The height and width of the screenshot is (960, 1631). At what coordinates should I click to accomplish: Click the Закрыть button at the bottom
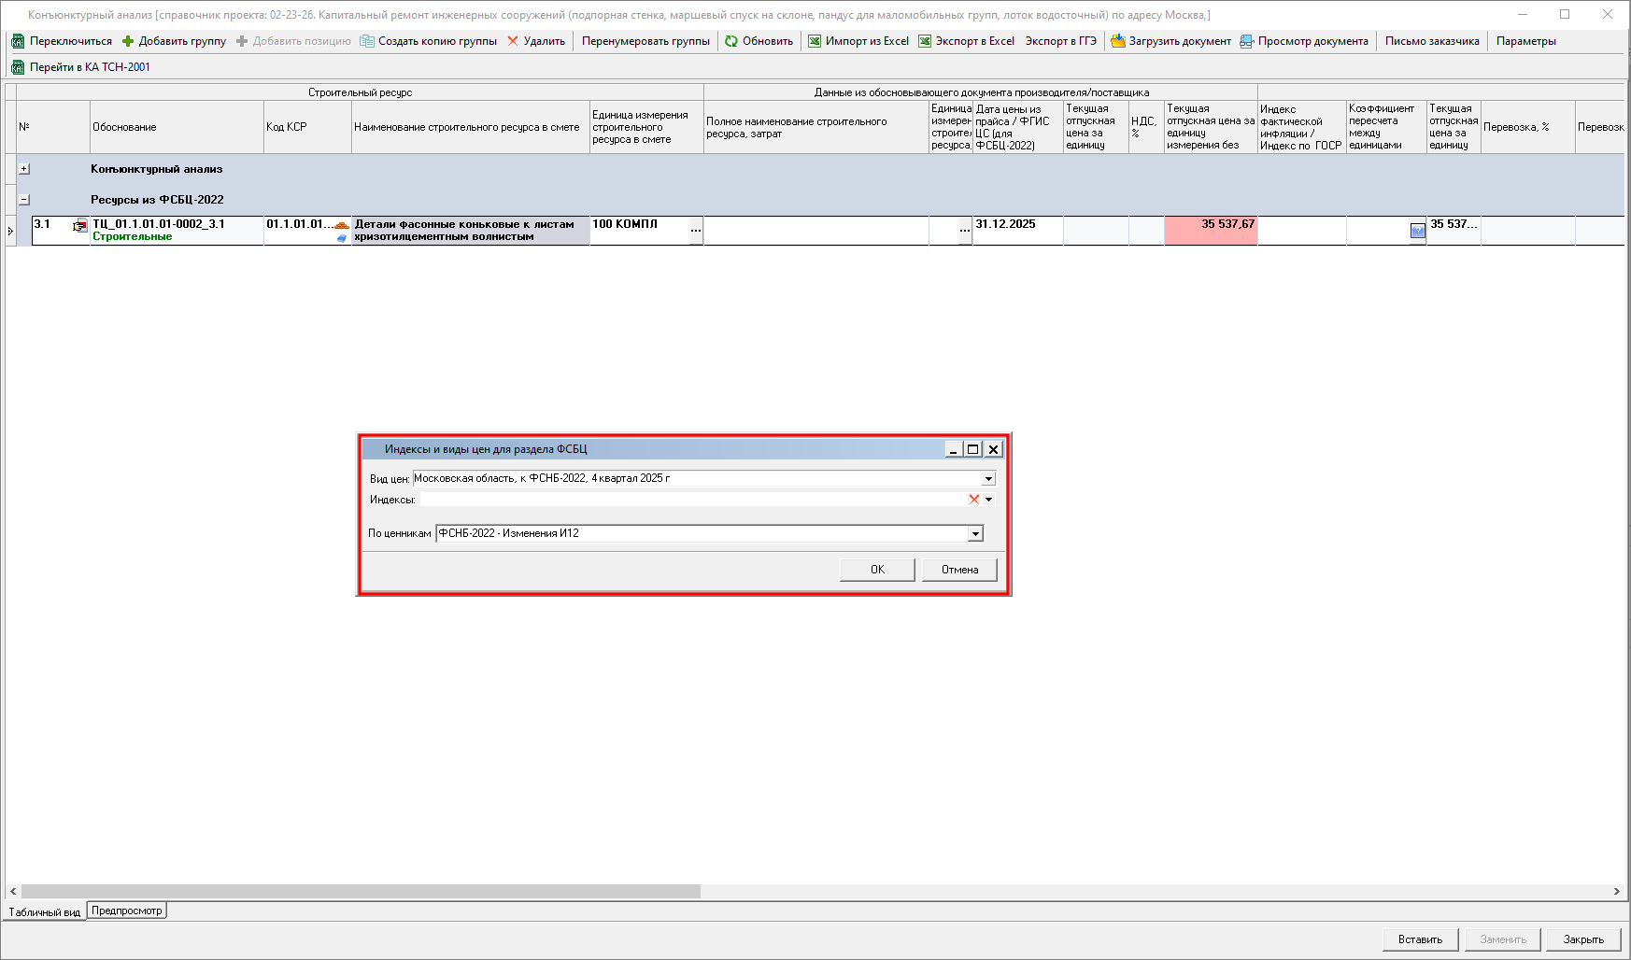(1583, 939)
